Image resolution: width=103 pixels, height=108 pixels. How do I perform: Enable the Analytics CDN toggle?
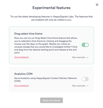85,79
